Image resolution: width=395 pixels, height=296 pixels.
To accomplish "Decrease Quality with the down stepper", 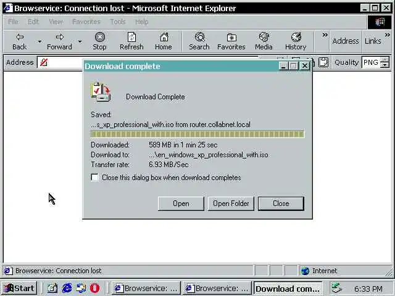I will click(385, 65).
